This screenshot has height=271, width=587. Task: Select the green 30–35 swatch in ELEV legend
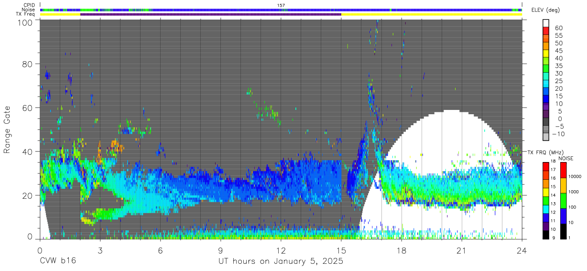545,69
